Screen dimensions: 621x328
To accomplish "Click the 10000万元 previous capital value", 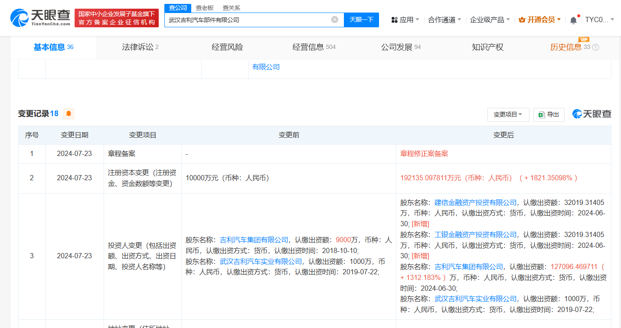I will pyautogui.click(x=227, y=178).
